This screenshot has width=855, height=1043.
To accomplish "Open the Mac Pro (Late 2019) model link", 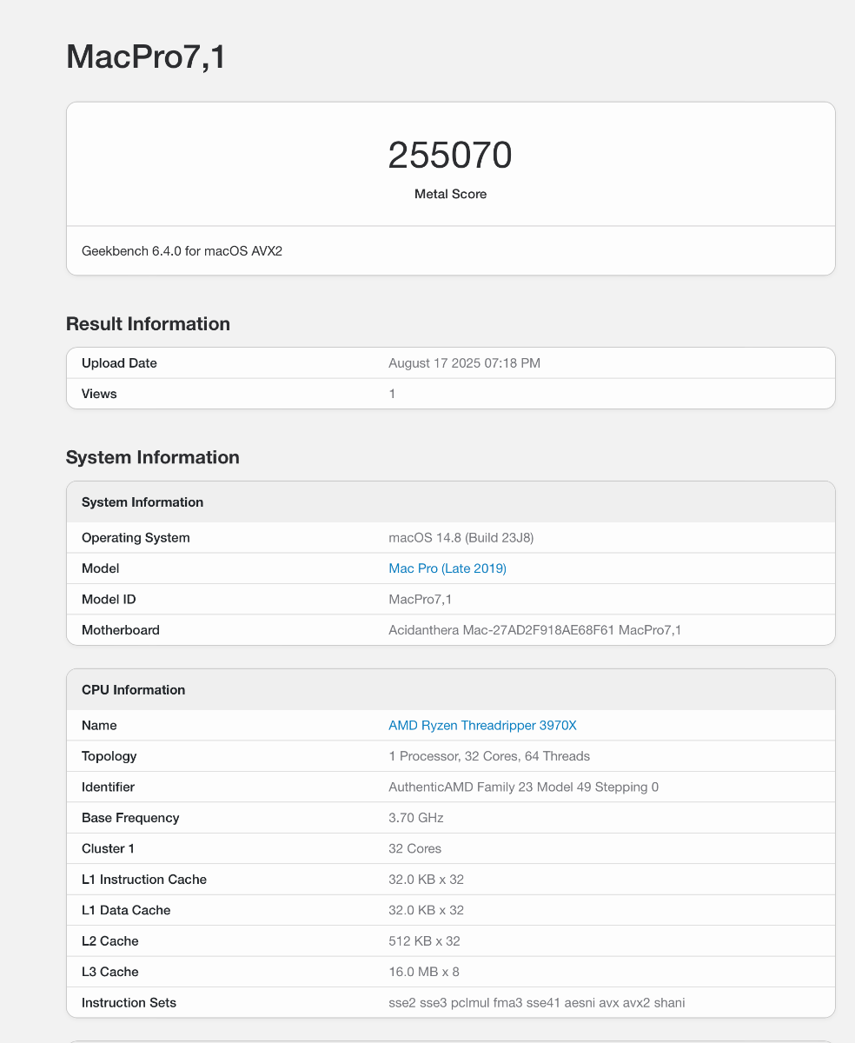I will (x=447, y=568).
